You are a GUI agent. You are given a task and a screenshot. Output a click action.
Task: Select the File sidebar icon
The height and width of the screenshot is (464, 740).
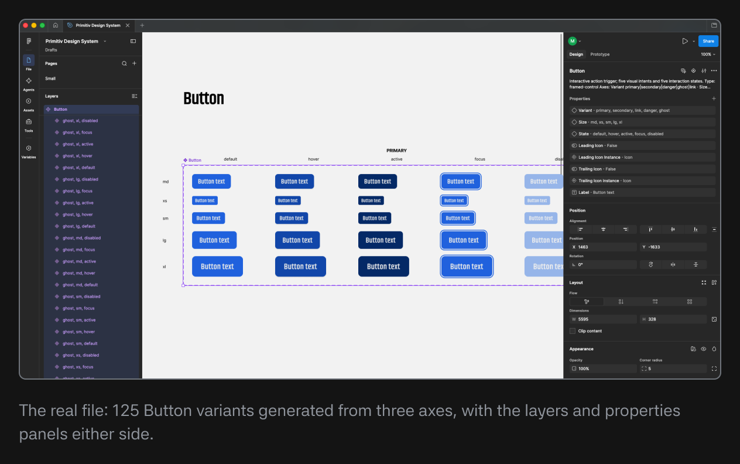(29, 60)
